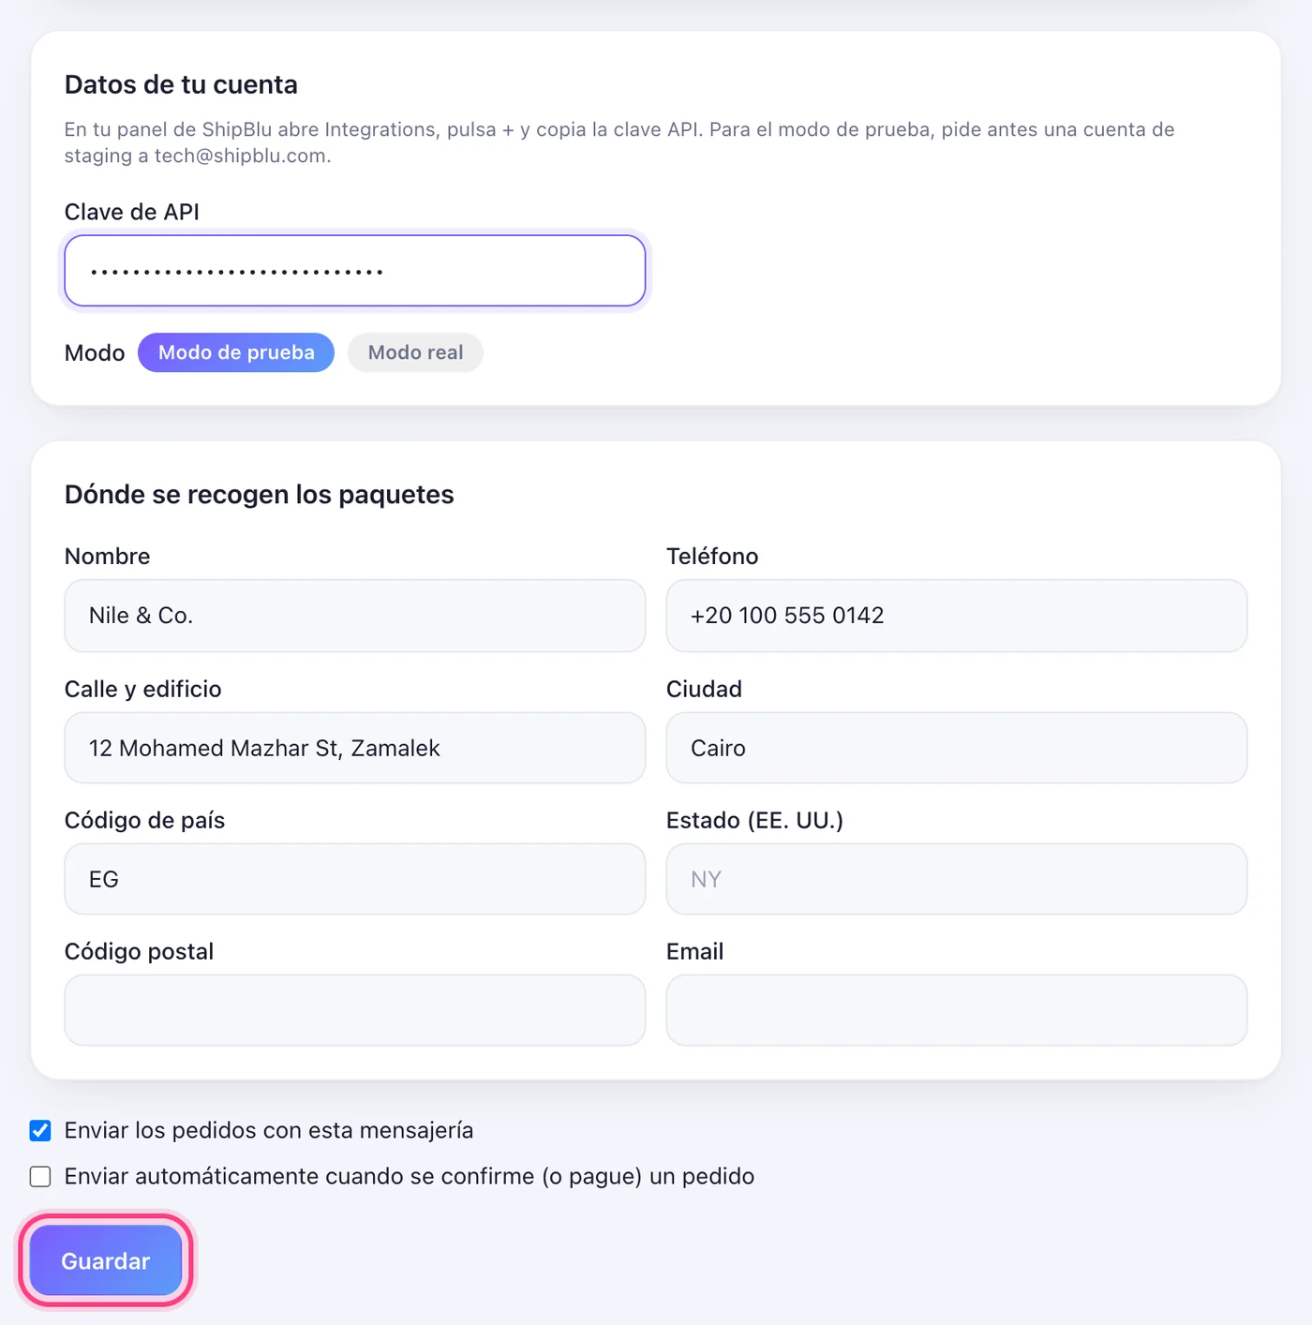Select the Modo de prueba option
The height and width of the screenshot is (1325, 1312).
pyautogui.click(x=236, y=352)
